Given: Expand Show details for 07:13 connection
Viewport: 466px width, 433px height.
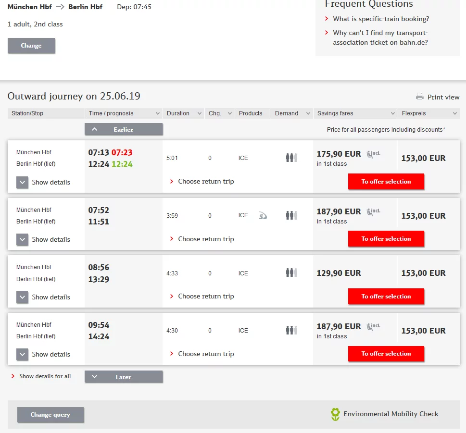Looking at the screenshot, I should pos(23,182).
